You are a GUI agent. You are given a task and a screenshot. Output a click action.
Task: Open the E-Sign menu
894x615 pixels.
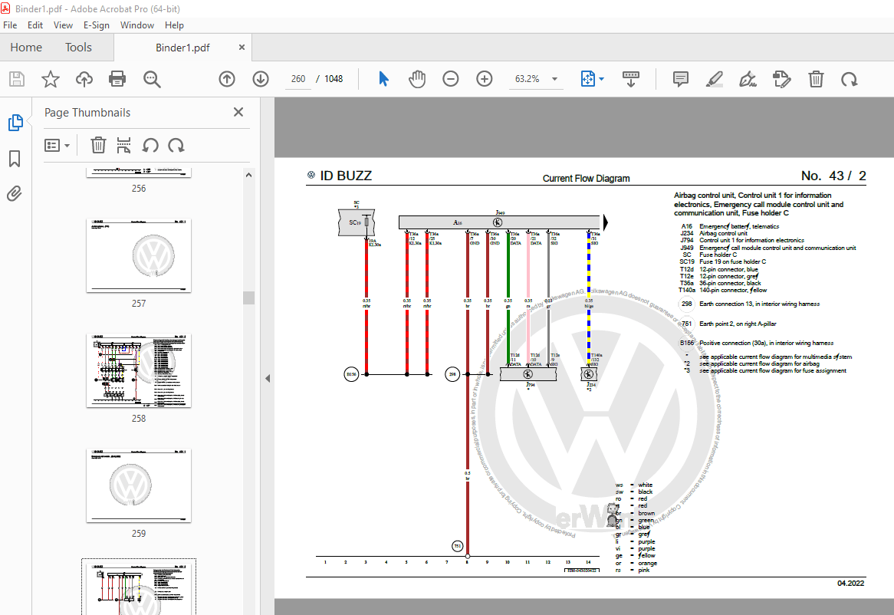click(x=96, y=25)
